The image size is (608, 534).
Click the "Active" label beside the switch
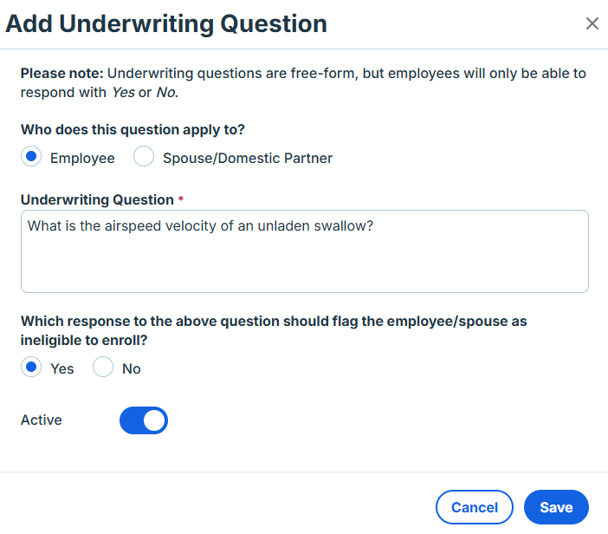pos(42,420)
